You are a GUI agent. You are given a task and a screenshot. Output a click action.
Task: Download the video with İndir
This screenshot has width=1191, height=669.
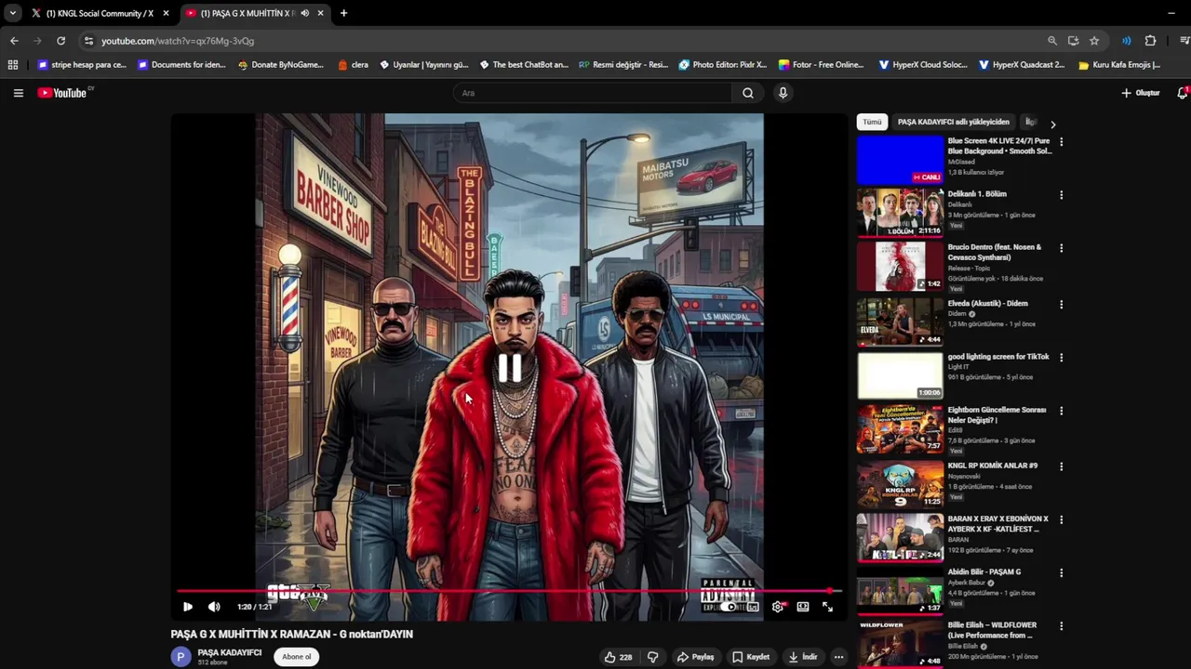pyautogui.click(x=802, y=657)
